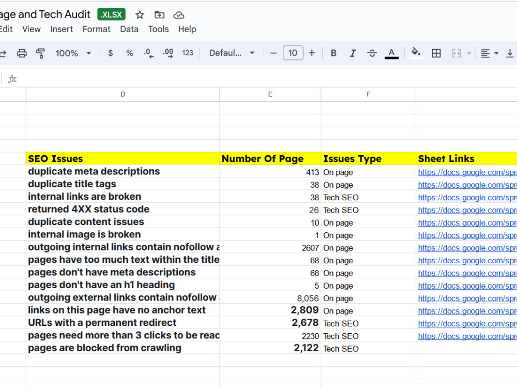The width and height of the screenshot is (517, 388).
Task: Select cell 'pages are blocked from crawling'
Action: [123, 348]
